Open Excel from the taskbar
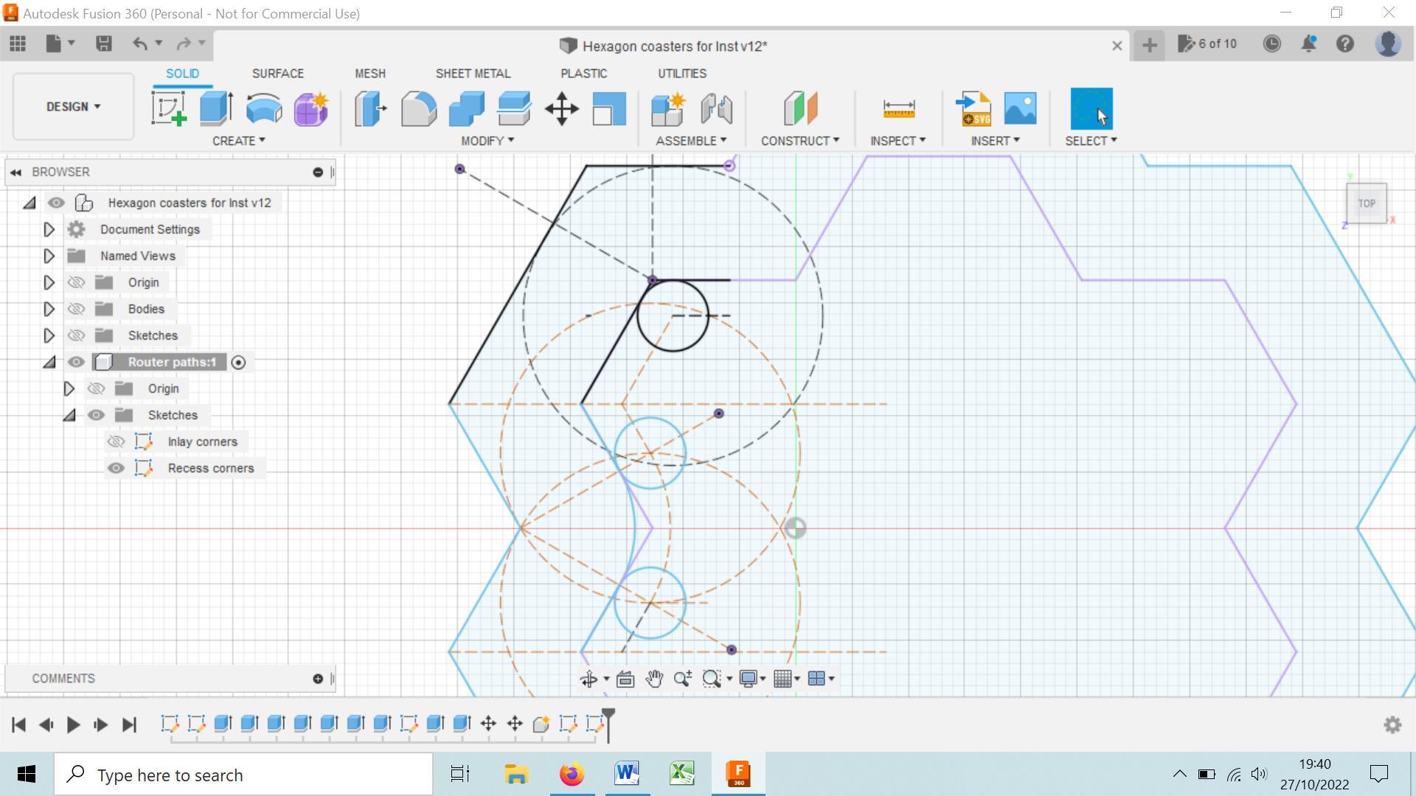 click(x=681, y=774)
